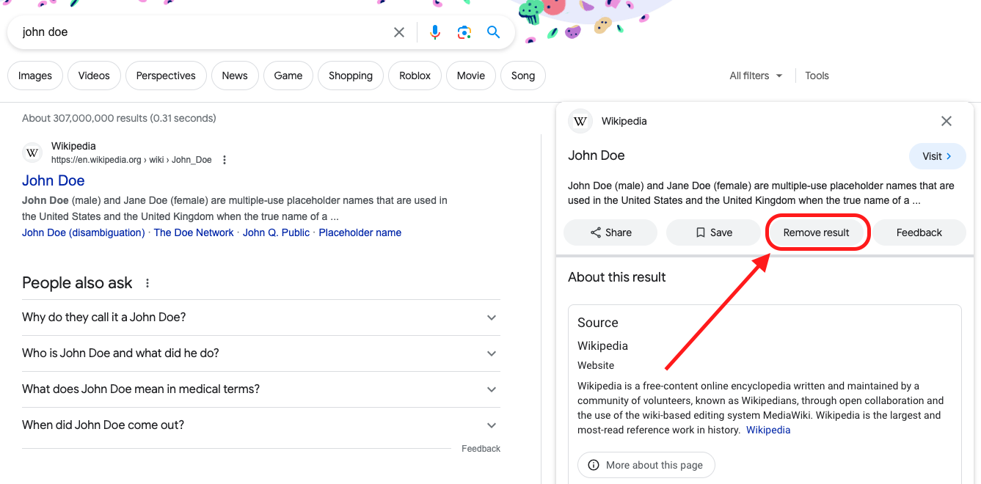The height and width of the screenshot is (484, 981).
Task: Open the three-dot menu beside the Wikipedia result
Action: [224, 159]
